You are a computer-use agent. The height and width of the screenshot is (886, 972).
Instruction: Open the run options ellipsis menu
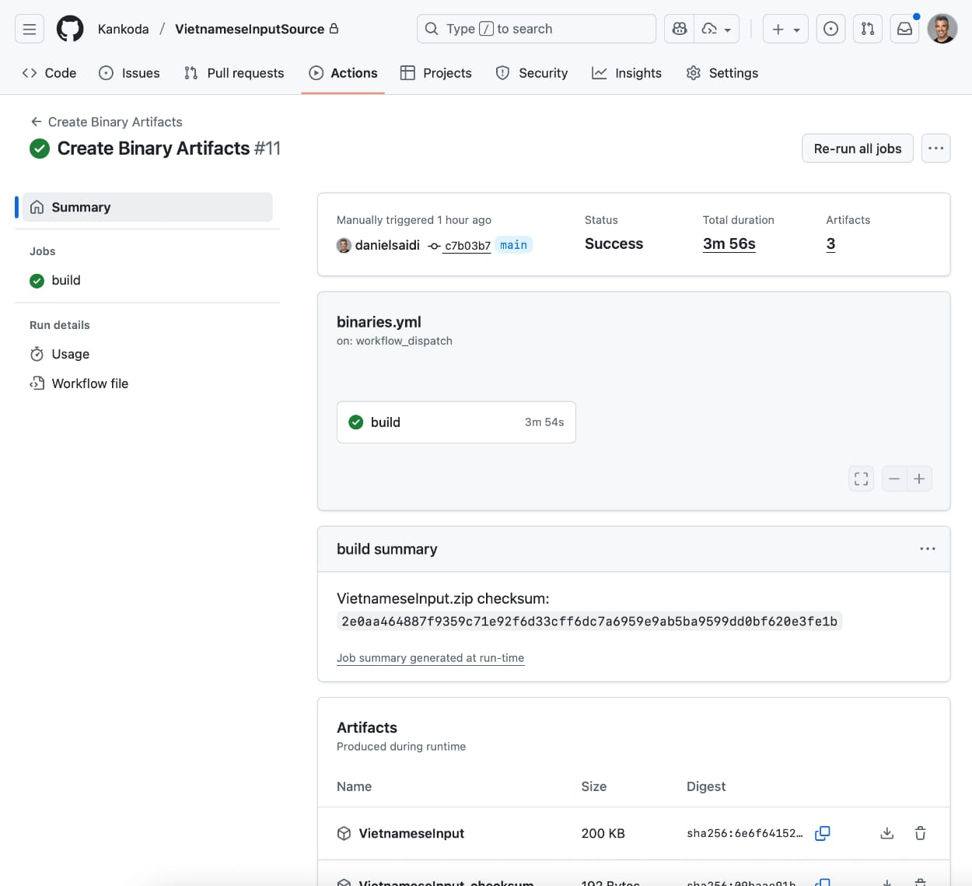[x=935, y=148]
